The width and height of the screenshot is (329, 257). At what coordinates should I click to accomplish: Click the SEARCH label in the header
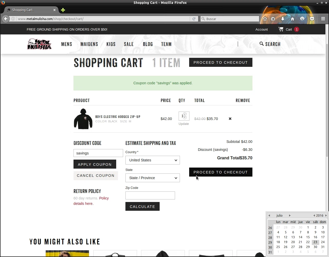(x=273, y=44)
